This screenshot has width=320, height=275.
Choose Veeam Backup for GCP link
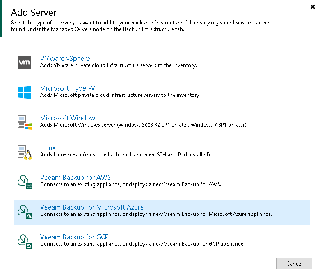[x=74, y=237]
